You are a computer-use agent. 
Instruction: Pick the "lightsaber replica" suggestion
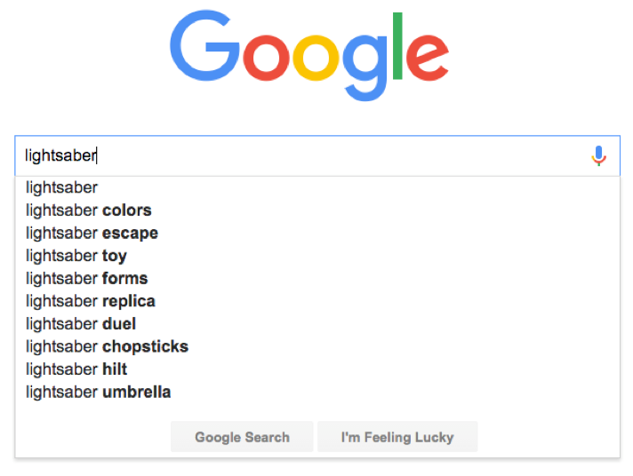pos(91,301)
